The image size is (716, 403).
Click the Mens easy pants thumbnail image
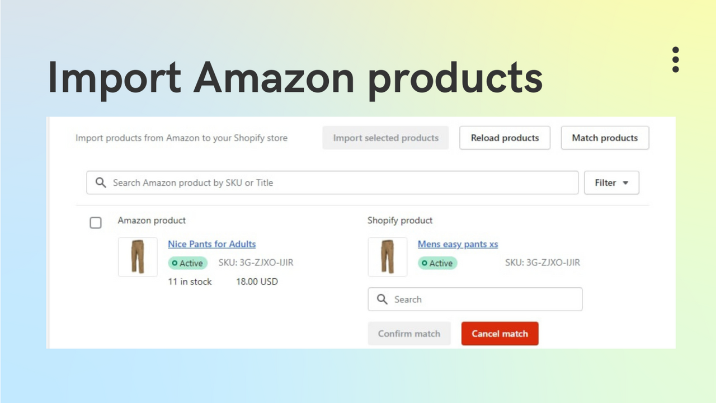(387, 257)
